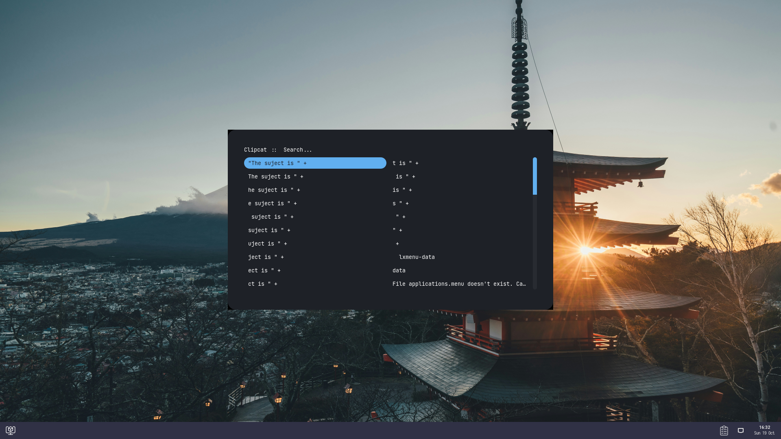Viewport: 781px width, 439px height.
Task: Open the clock showing 16:32
Action: click(x=764, y=430)
